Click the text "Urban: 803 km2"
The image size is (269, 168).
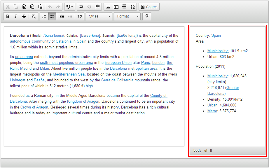221,57
